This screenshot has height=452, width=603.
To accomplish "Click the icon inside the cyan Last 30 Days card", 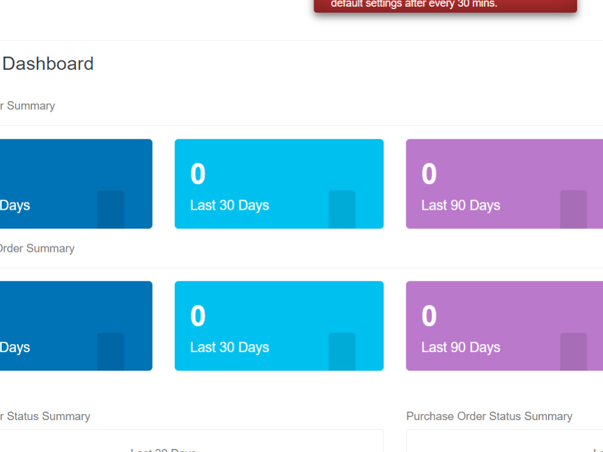I will pyautogui.click(x=343, y=210).
